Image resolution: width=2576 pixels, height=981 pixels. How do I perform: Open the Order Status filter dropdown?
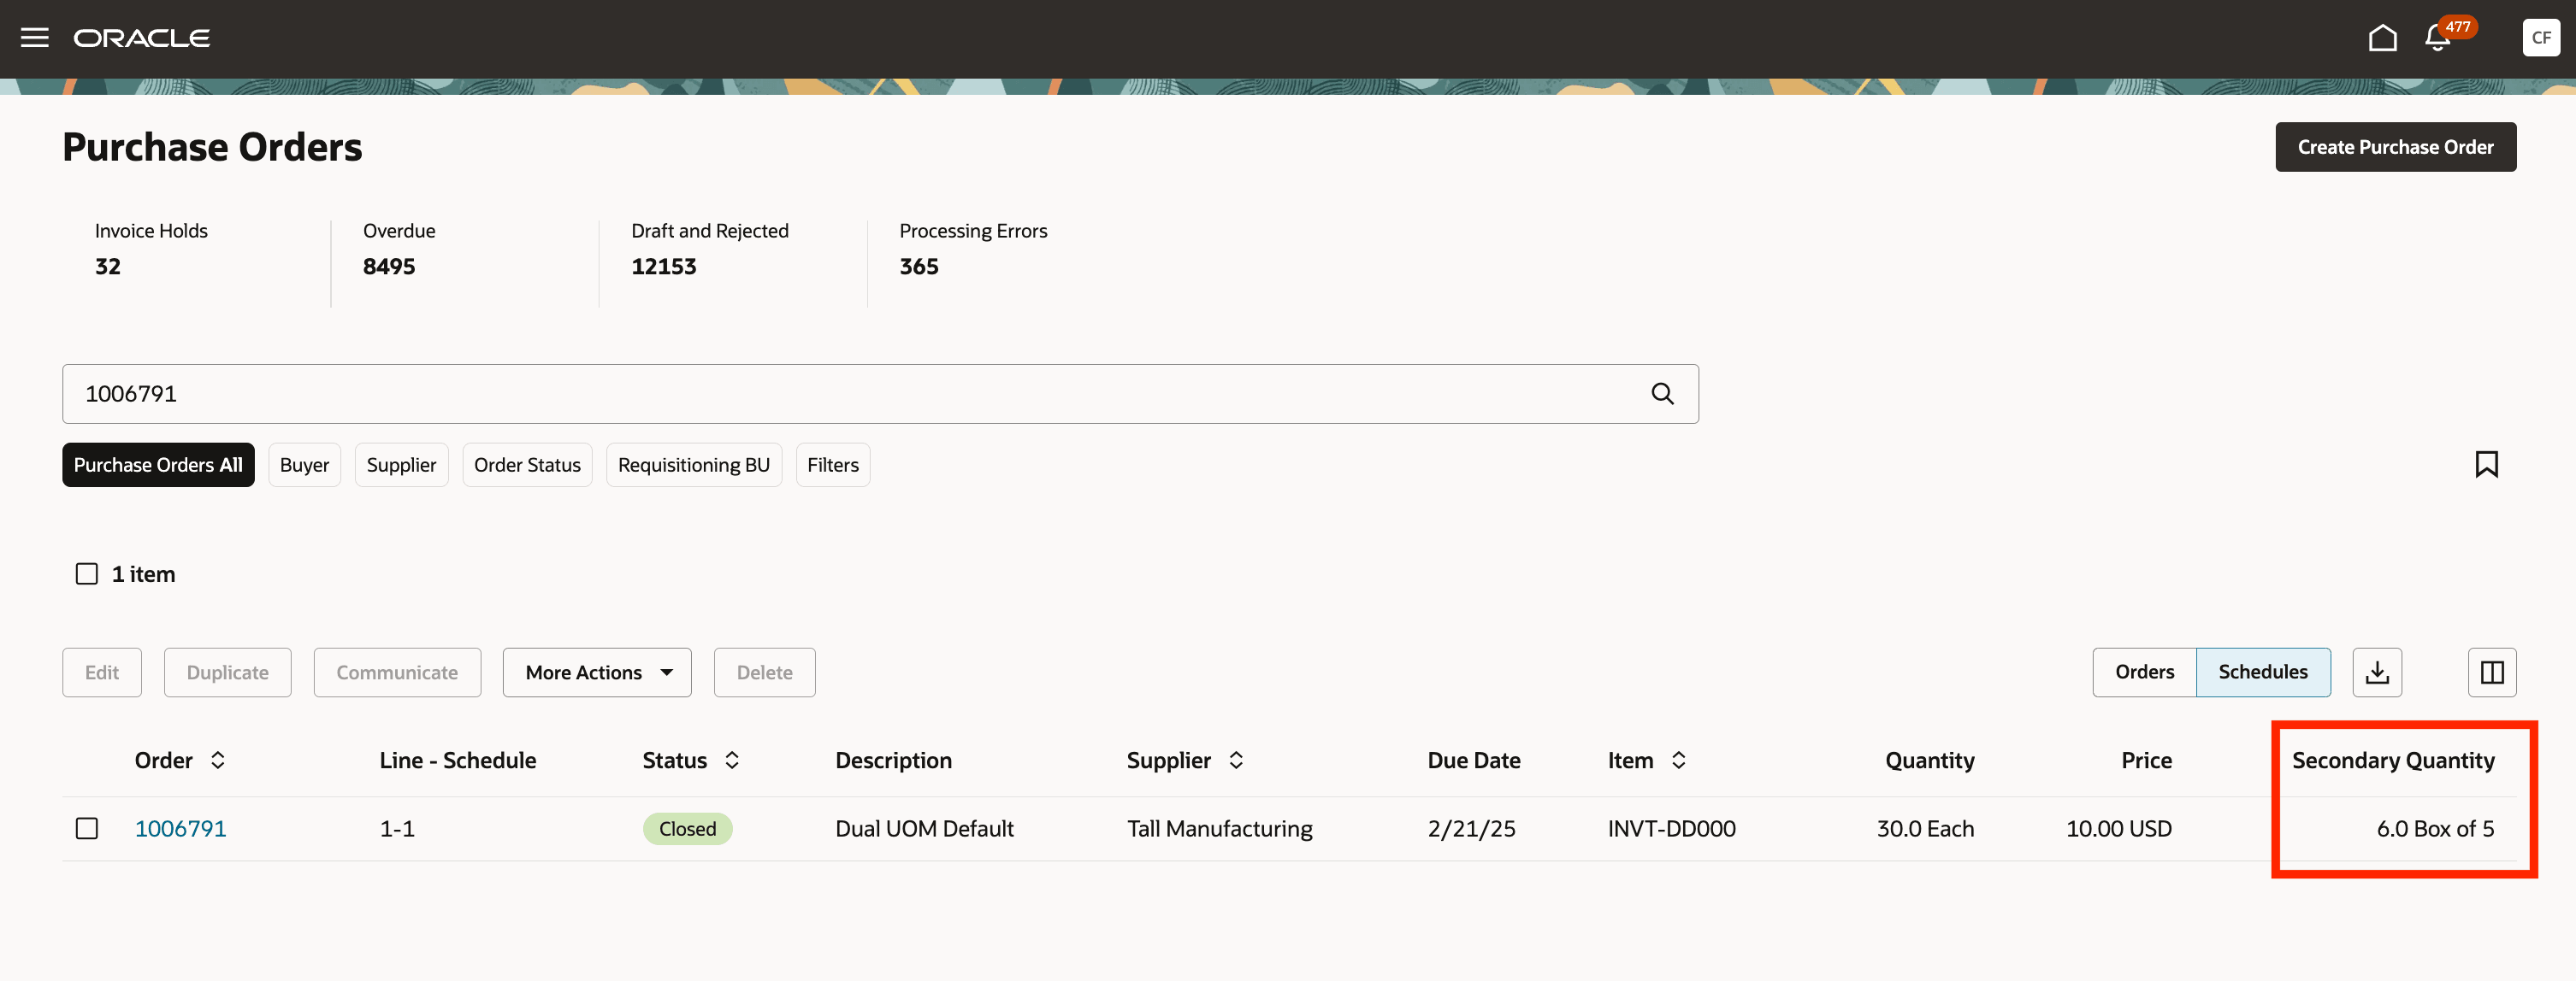coord(527,466)
